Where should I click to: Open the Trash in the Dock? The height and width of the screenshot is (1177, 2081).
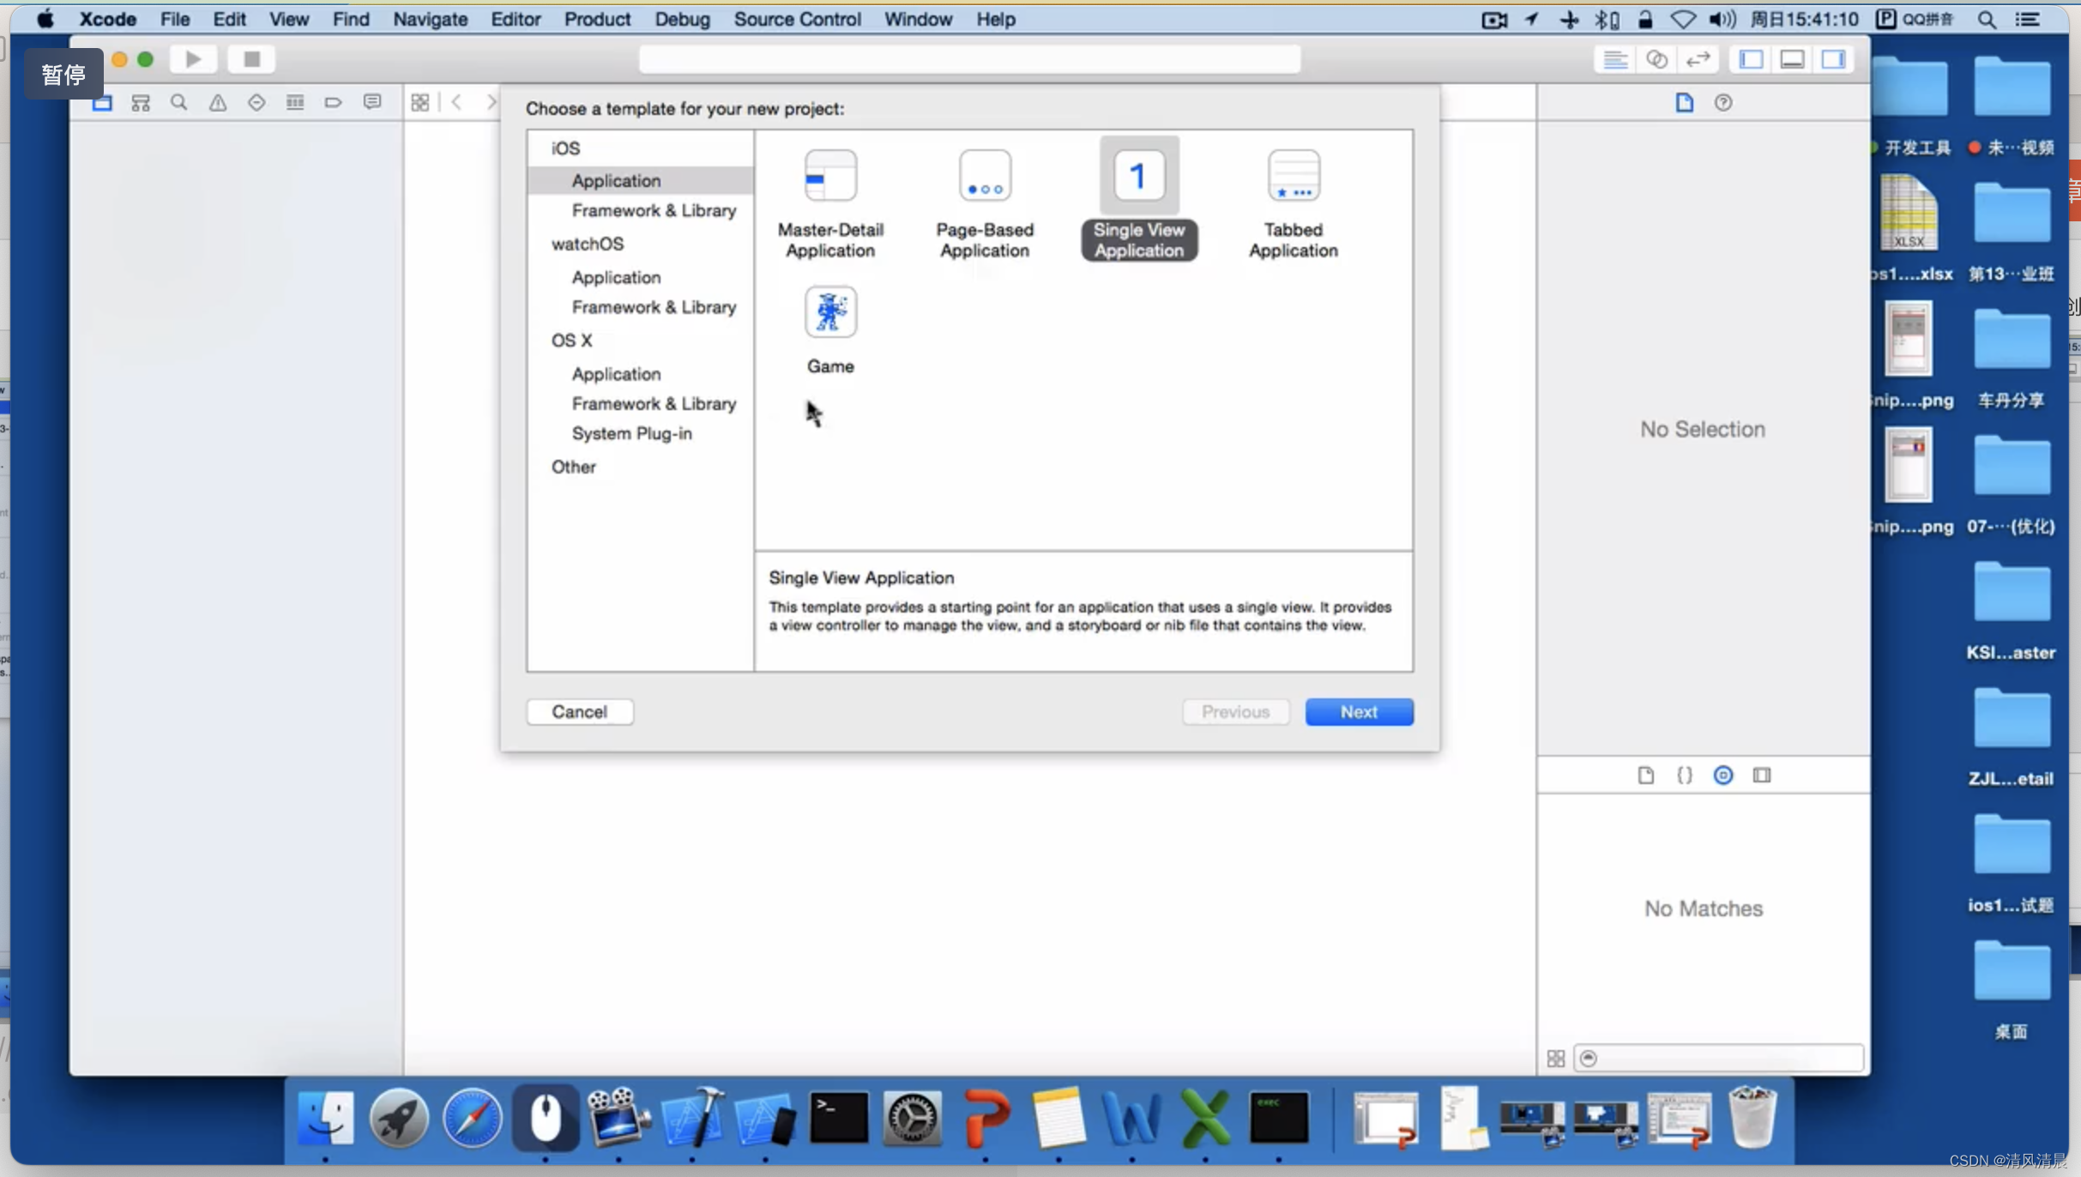(x=1752, y=1119)
